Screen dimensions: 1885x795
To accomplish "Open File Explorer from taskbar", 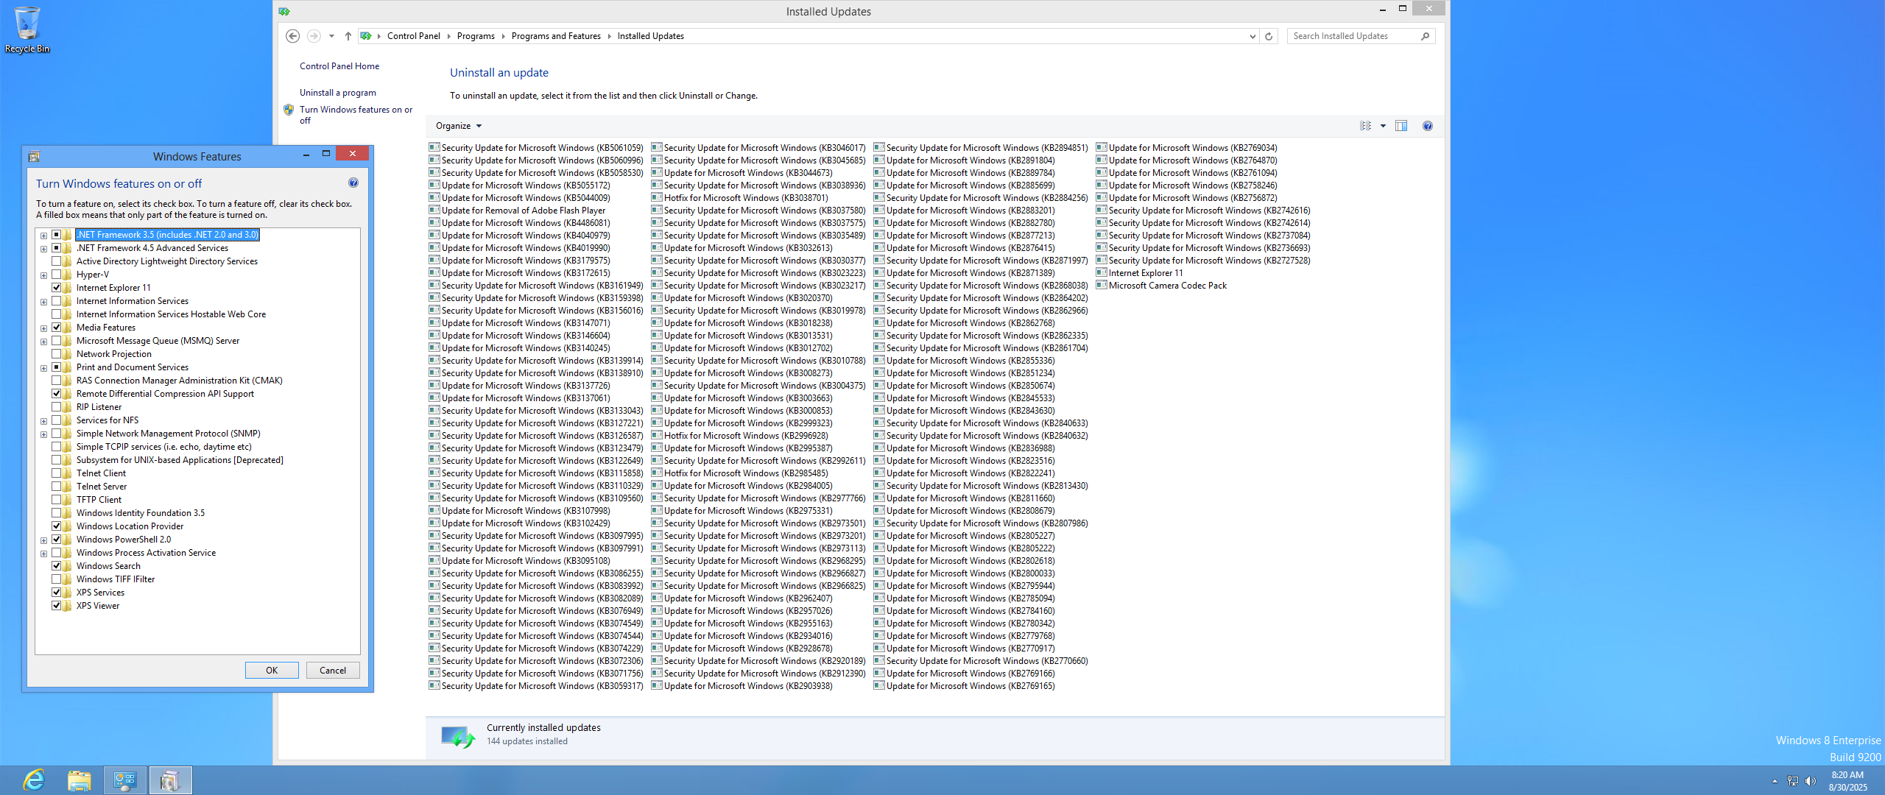I will (x=79, y=780).
